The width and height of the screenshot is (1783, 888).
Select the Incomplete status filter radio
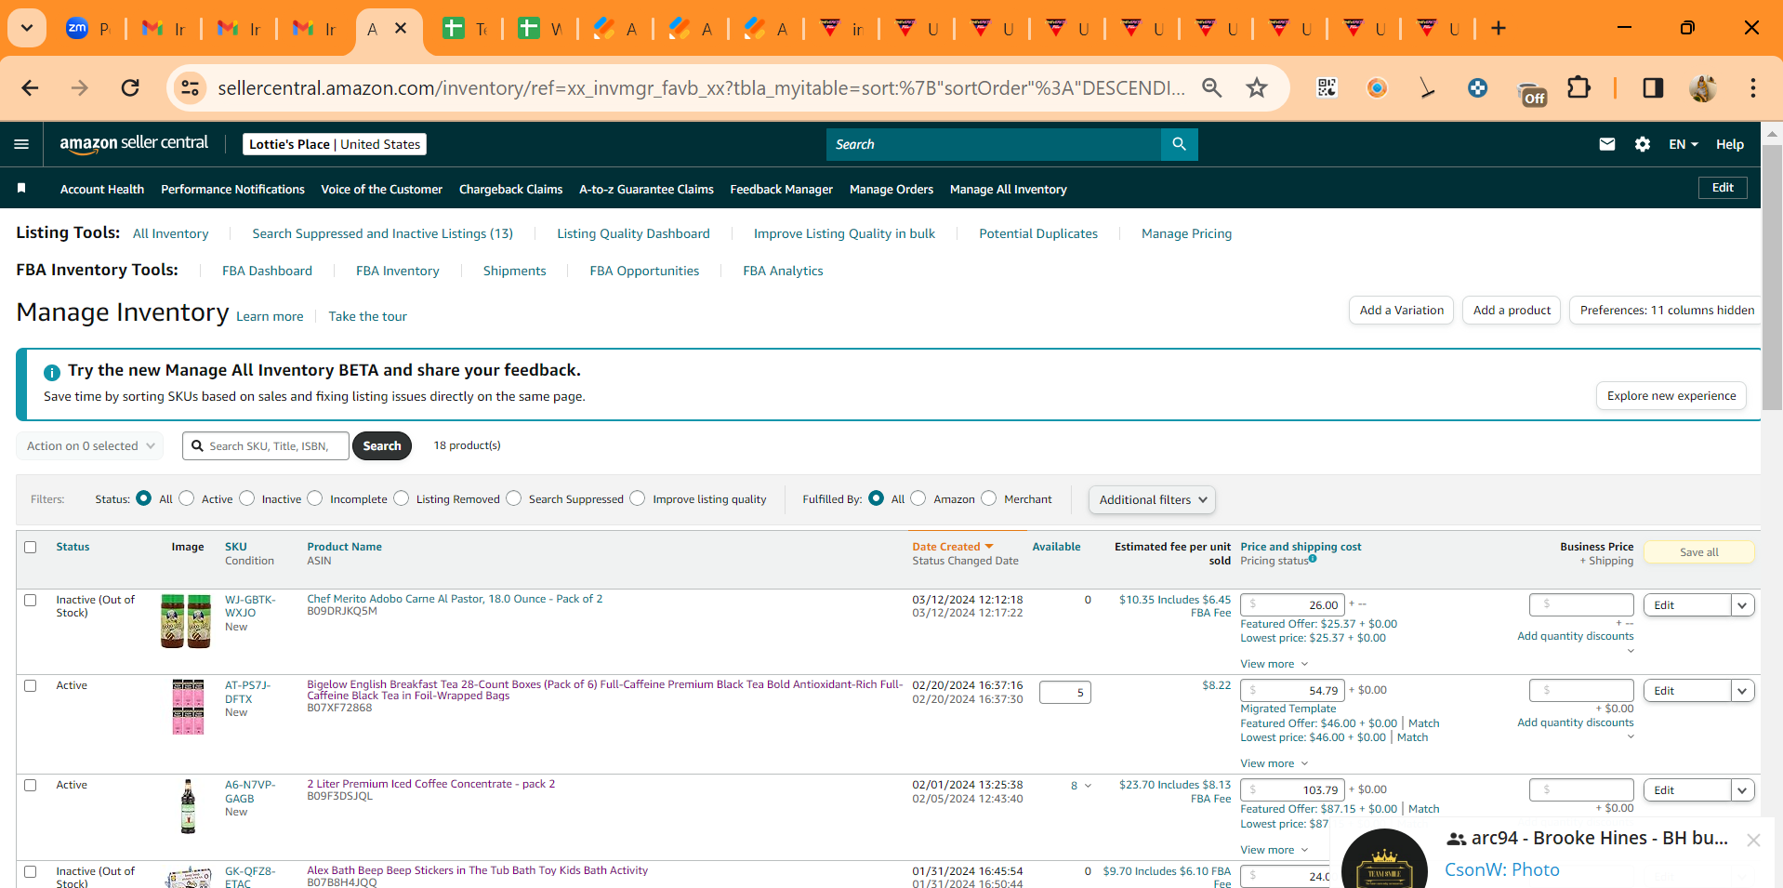coord(315,498)
